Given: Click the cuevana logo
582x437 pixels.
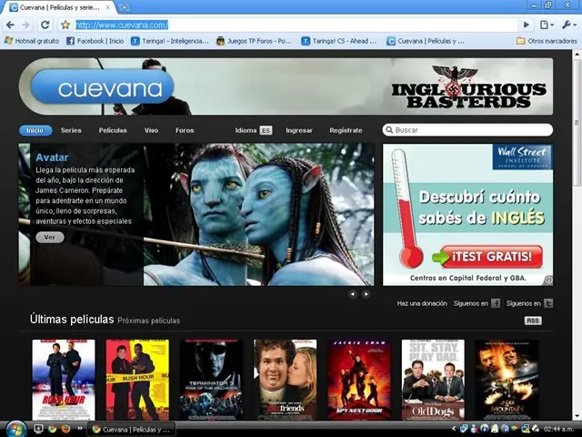Looking at the screenshot, I should click(102, 86).
